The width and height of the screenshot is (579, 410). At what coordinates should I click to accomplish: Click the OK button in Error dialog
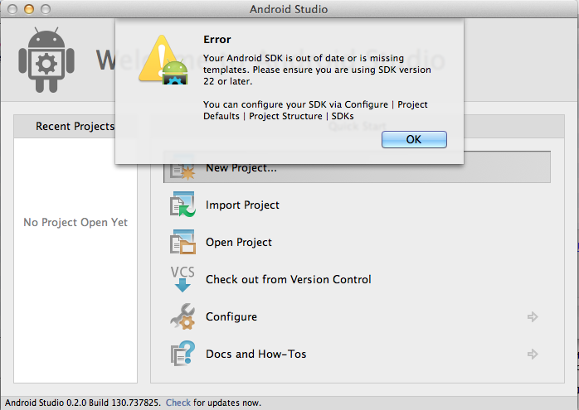(414, 140)
